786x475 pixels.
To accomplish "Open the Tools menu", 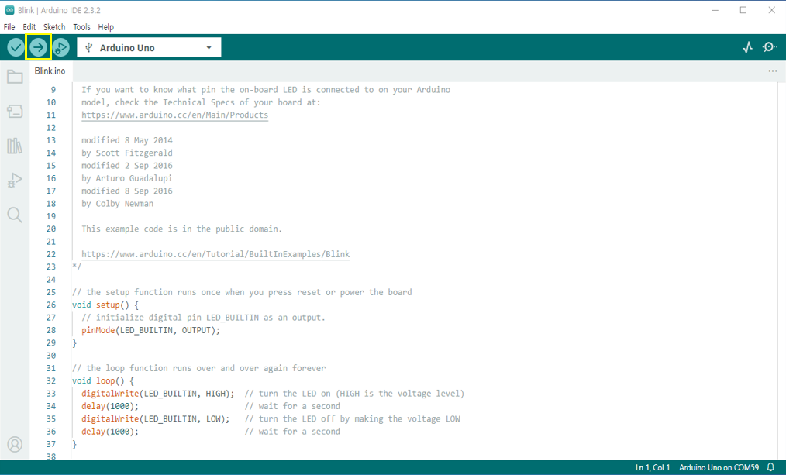I will point(81,27).
